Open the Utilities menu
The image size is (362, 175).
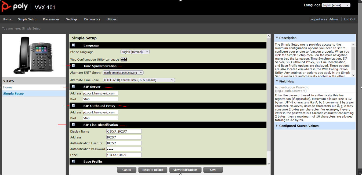coord(111,19)
